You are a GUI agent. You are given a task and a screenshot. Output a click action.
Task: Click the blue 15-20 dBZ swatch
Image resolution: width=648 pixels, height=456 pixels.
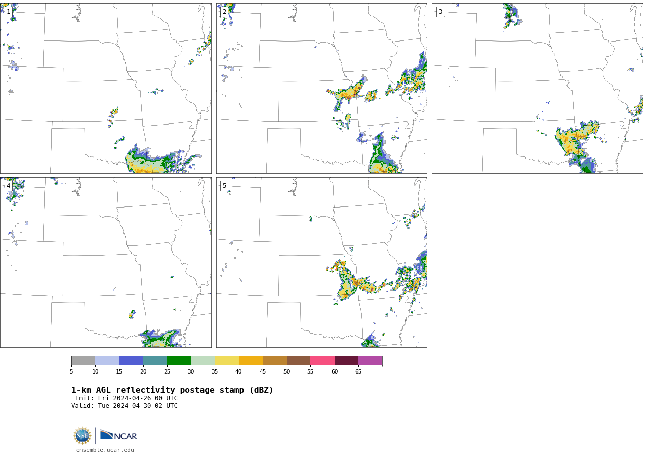[x=131, y=361]
